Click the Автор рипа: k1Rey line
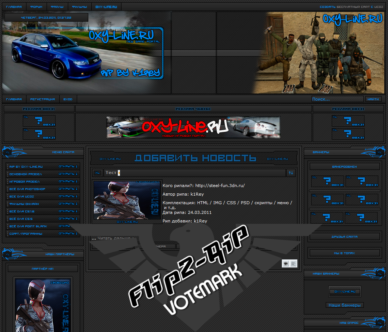Image resolution: width=388 pixels, height=332 pixels. [x=183, y=194]
